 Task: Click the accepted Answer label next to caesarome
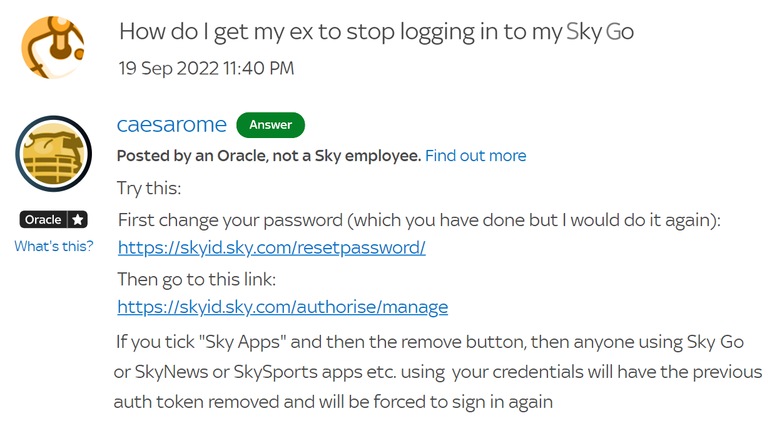[x=270, y=125]
